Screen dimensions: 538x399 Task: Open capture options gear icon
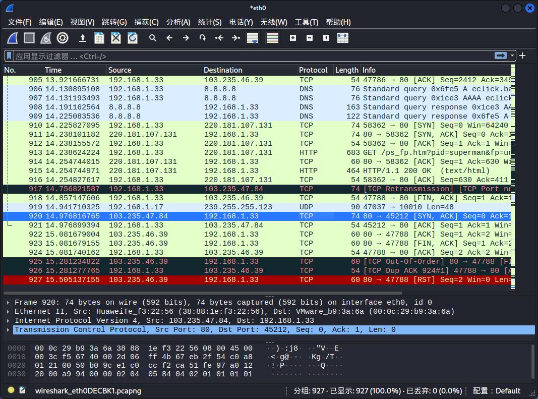(63, 38)
